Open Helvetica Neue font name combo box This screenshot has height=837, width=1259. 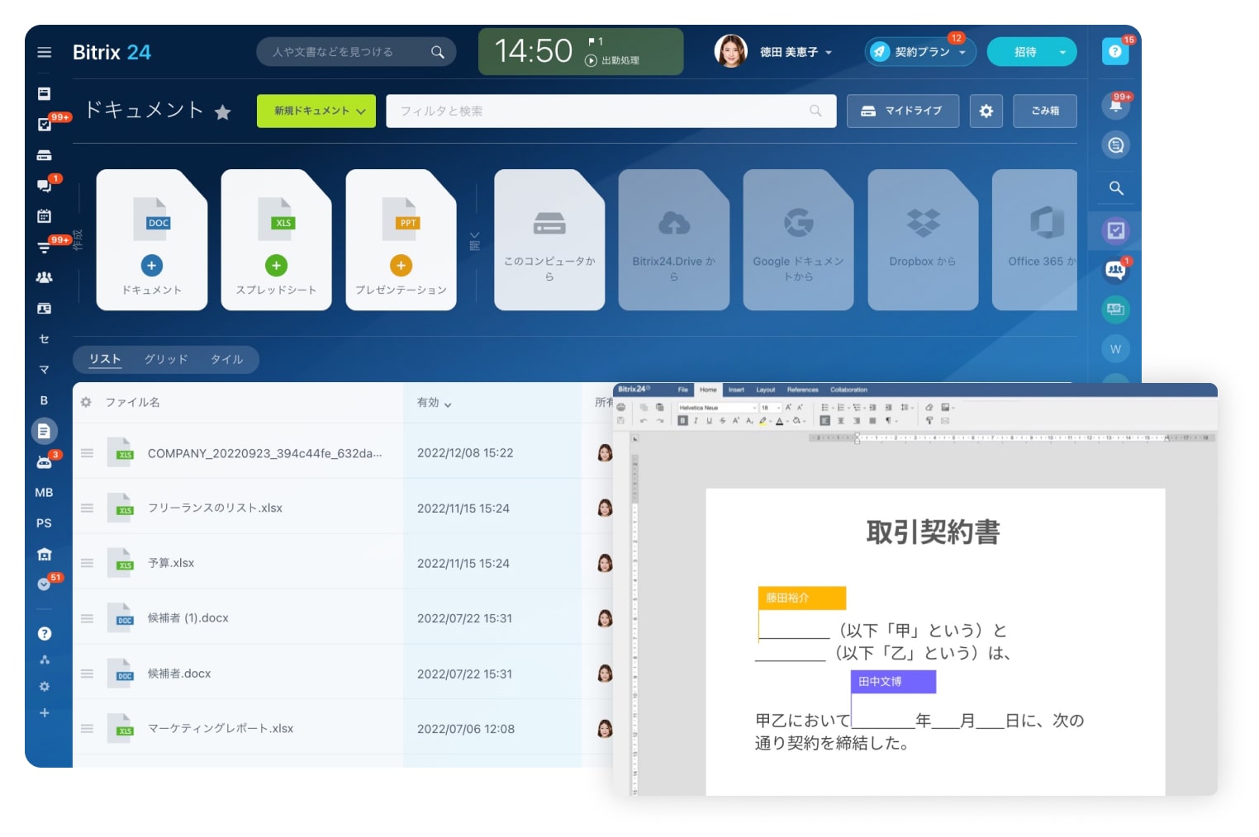click(717, 408)
